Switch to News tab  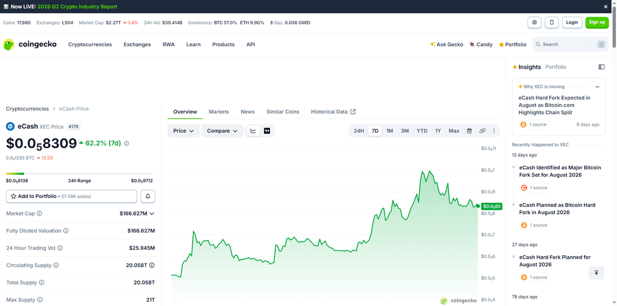(x=248, y=112)
